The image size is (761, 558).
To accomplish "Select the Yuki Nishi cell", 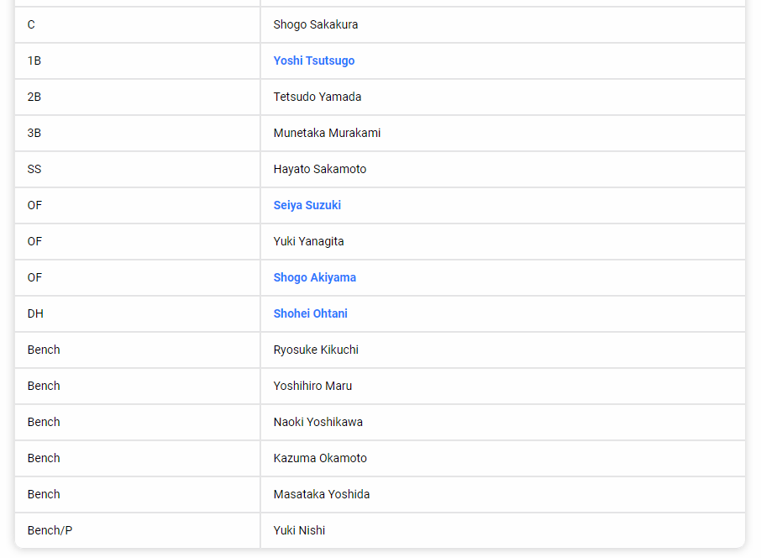I will (299, 530).
